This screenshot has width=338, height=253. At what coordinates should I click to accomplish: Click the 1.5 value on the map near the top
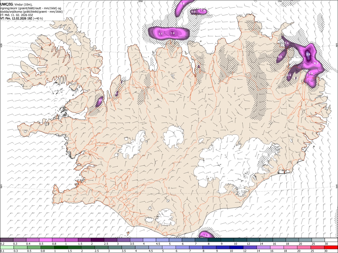[x=203, y=11]
